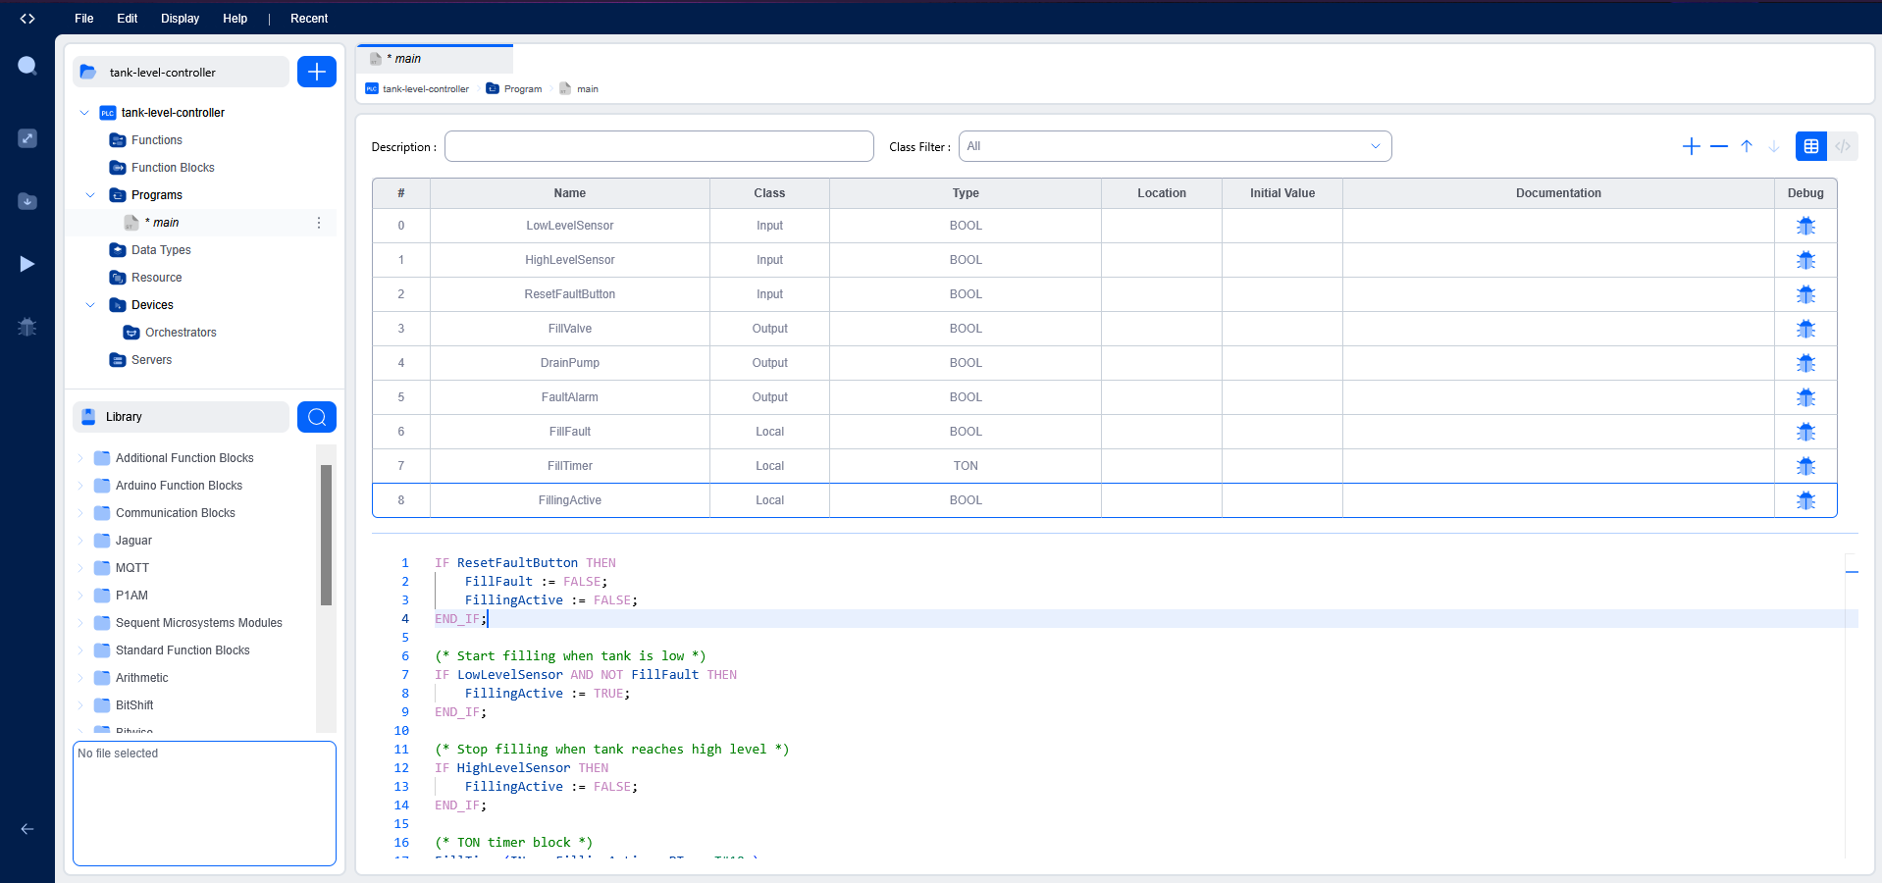Open the three-dot options for main program

pyautogui.click(x=319, y=223)
